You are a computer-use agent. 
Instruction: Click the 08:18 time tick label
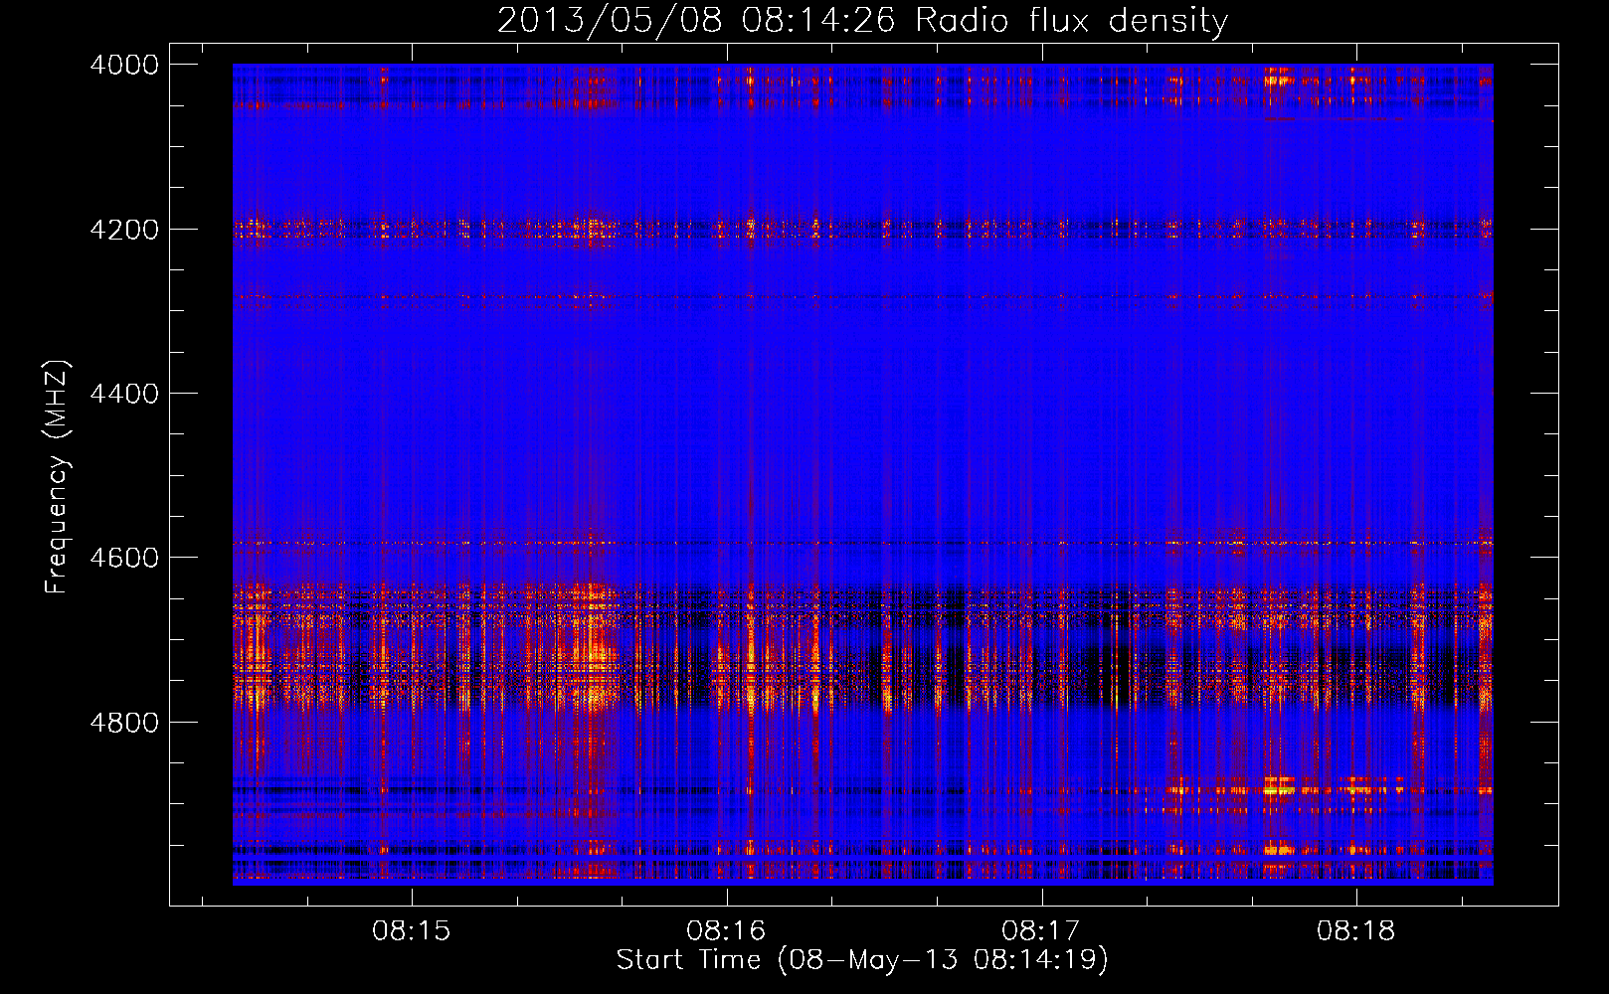[1356, 930]
